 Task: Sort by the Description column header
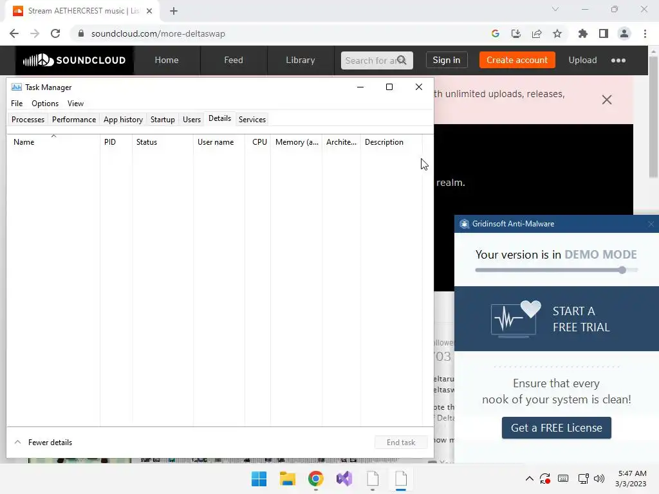point(391,142)
